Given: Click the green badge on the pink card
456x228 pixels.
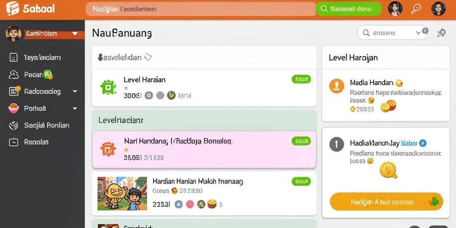Looking at the screenshot, I should (301, 141).
